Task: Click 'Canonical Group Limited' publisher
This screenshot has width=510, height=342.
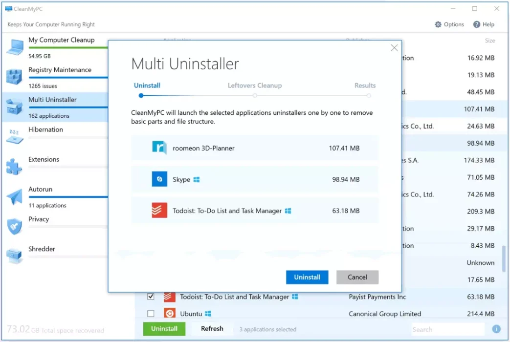Action: pos(385,314)
